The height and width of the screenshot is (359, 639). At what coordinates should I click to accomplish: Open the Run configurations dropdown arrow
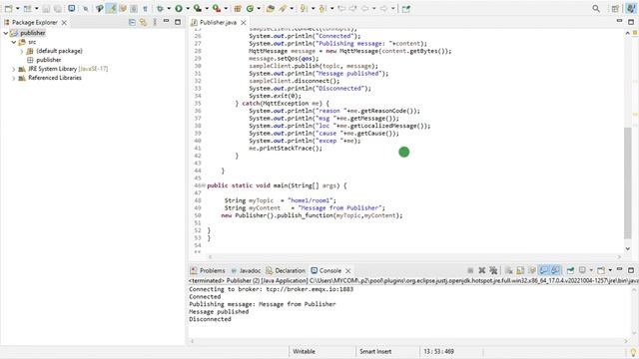click(188, 9)
